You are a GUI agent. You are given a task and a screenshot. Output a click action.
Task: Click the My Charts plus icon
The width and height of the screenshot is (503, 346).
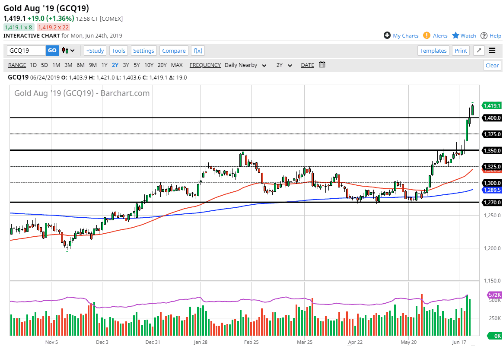pyautogui.click(x=387, y=35)
